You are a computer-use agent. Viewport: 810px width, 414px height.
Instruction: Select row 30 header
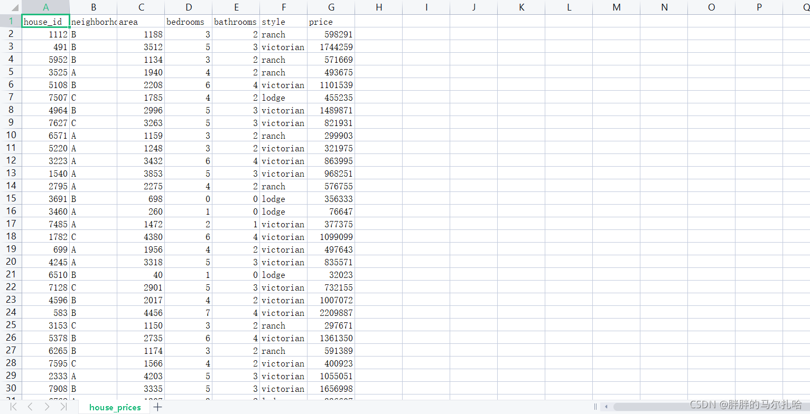coord(11,388)
